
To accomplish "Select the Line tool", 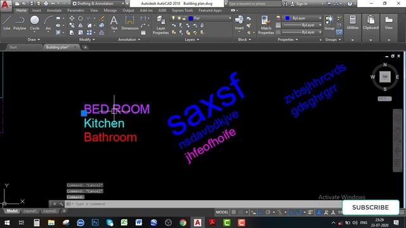I will [x=7, y=23].
